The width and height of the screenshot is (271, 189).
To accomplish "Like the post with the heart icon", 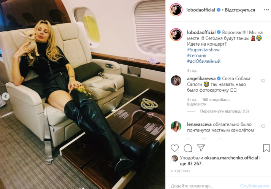I will coord(174,148).
